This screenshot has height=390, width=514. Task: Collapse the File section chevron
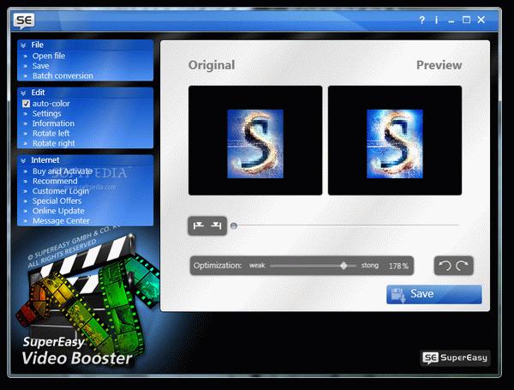(23, 45)
